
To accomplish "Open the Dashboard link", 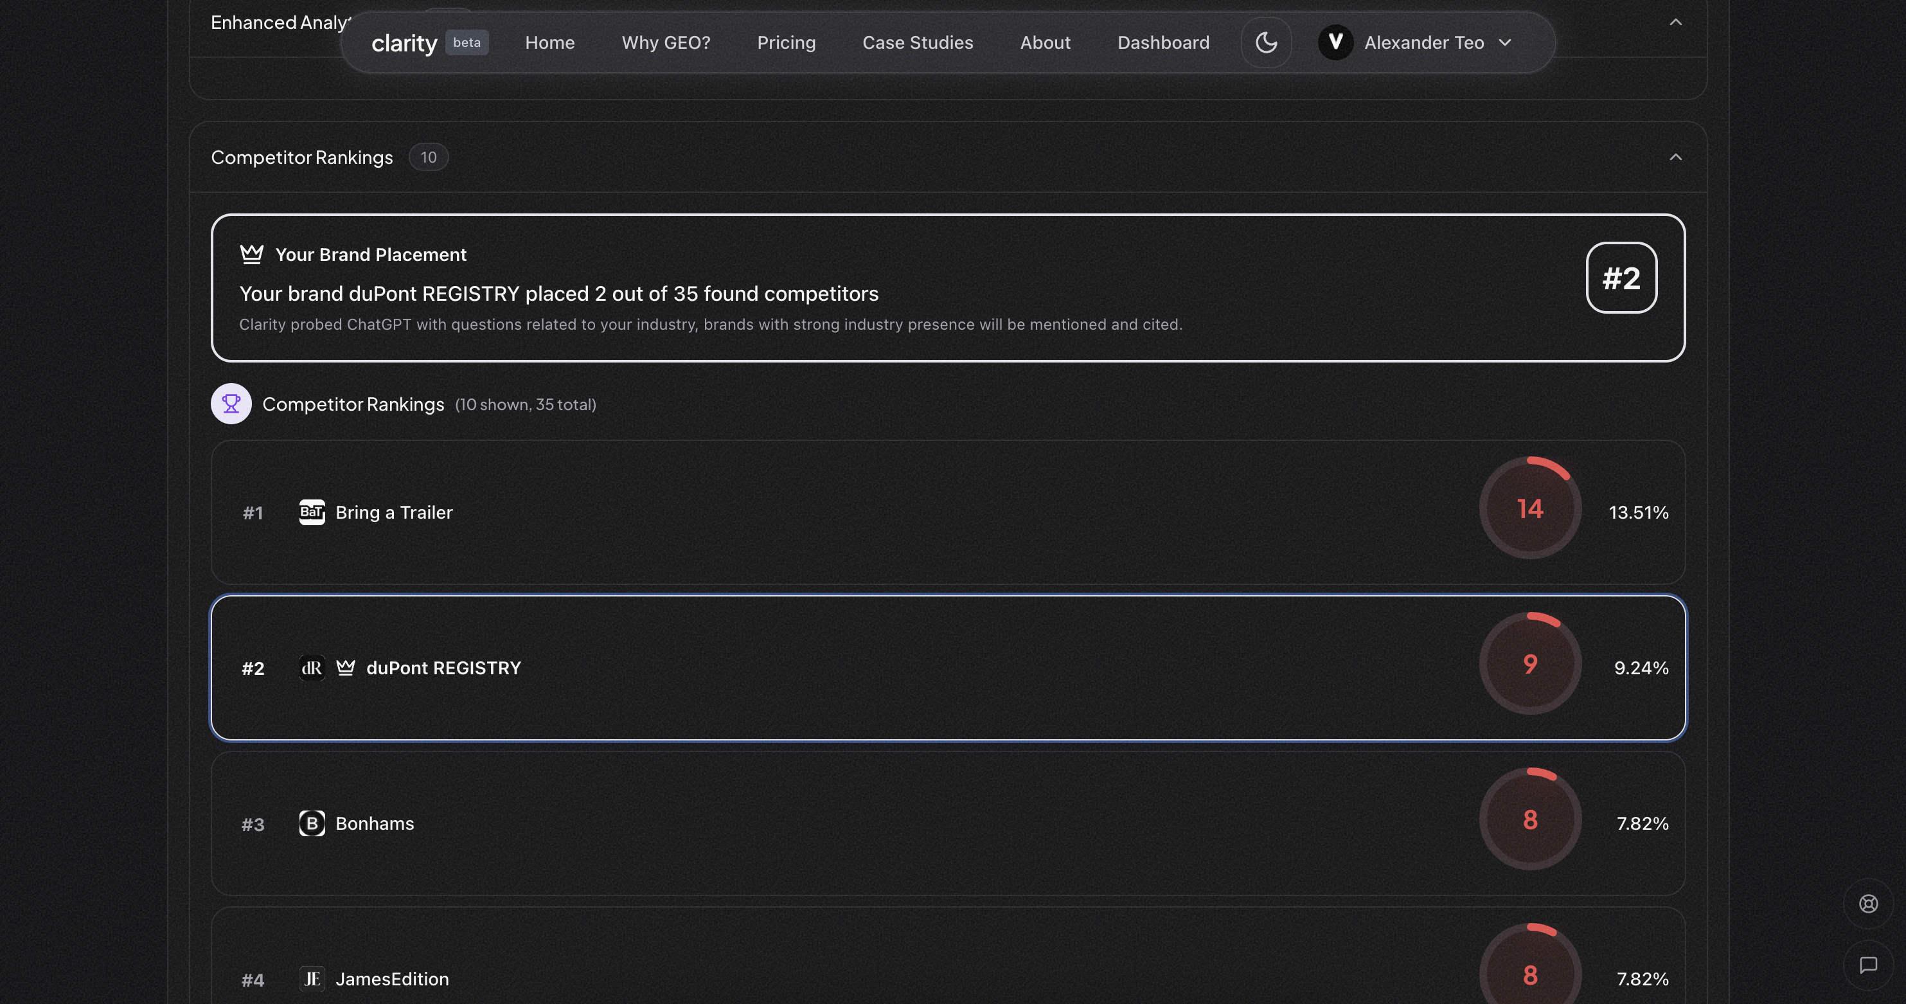I will (1163, 42).
